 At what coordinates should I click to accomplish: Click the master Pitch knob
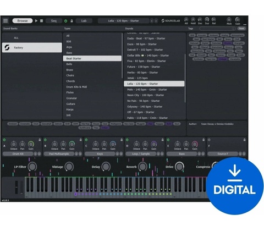click(229, 20)
